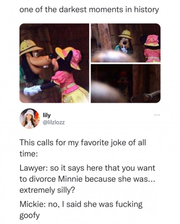Image resolution: width=180 pixels, height=224 pixels.
Task: Click the caption "one of the darkest moments in history"
Action: [x=89, y=10]
